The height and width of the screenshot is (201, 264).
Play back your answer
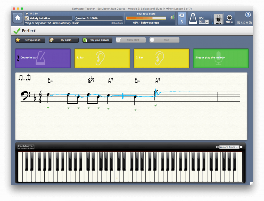(97, 40)
